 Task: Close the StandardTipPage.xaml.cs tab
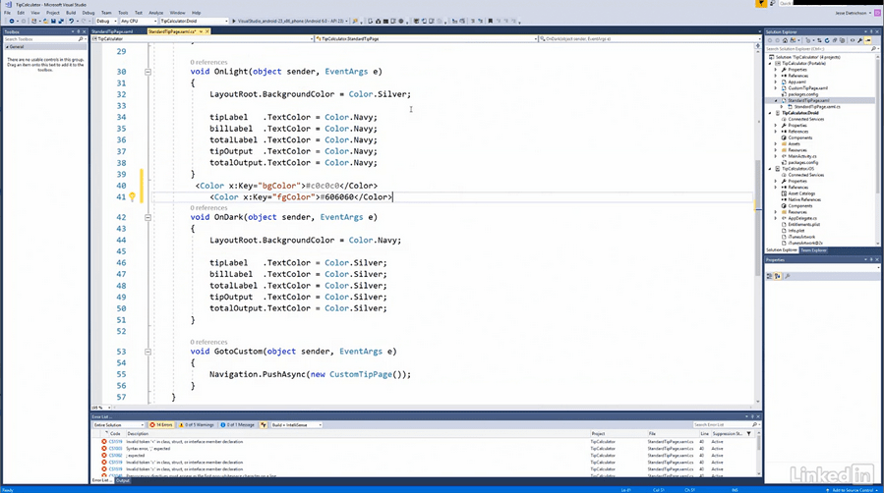(206, 31)
